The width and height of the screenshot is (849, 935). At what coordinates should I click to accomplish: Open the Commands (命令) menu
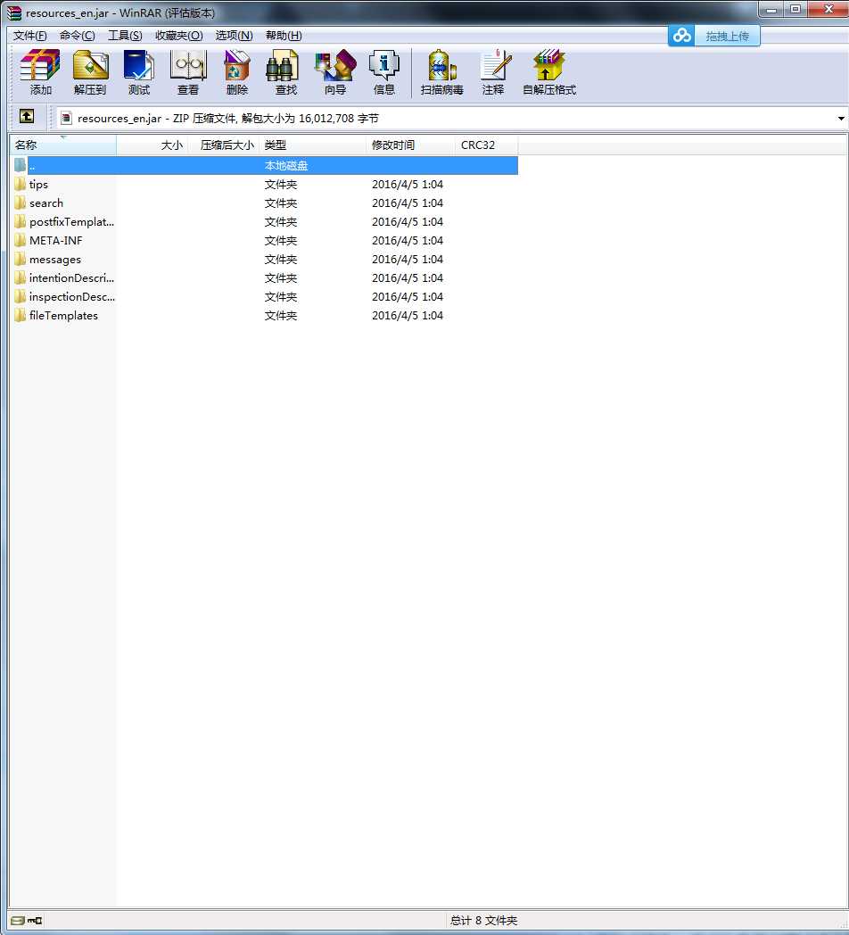tap(77, 35)
